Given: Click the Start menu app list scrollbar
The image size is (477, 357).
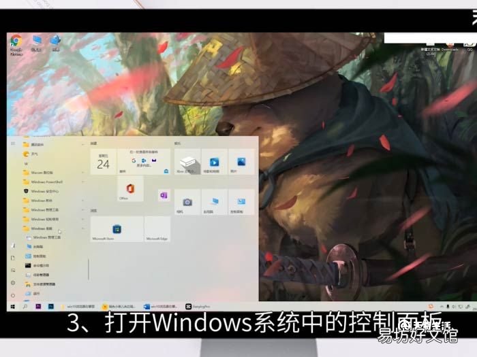Looking at the screenshot, I should pyautogui.click(x=88, y=269).
